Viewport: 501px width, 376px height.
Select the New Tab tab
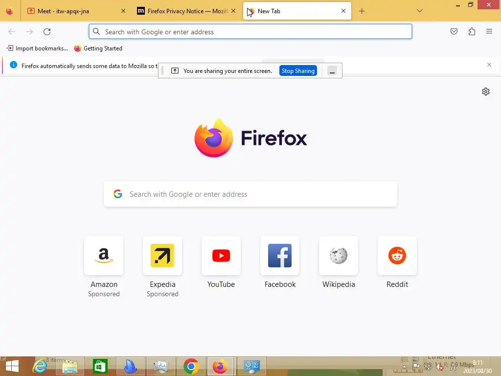[x=297, y=11]
